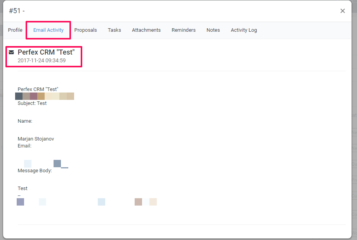Screen dimensions: 357x240
Task: Select the Email Activity tab
Action: pyautogui.click(x=48, y=30)
